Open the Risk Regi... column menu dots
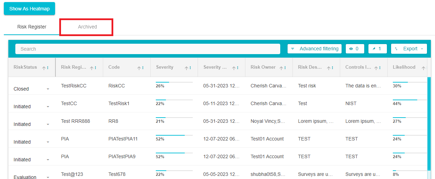 coord(96,68)
